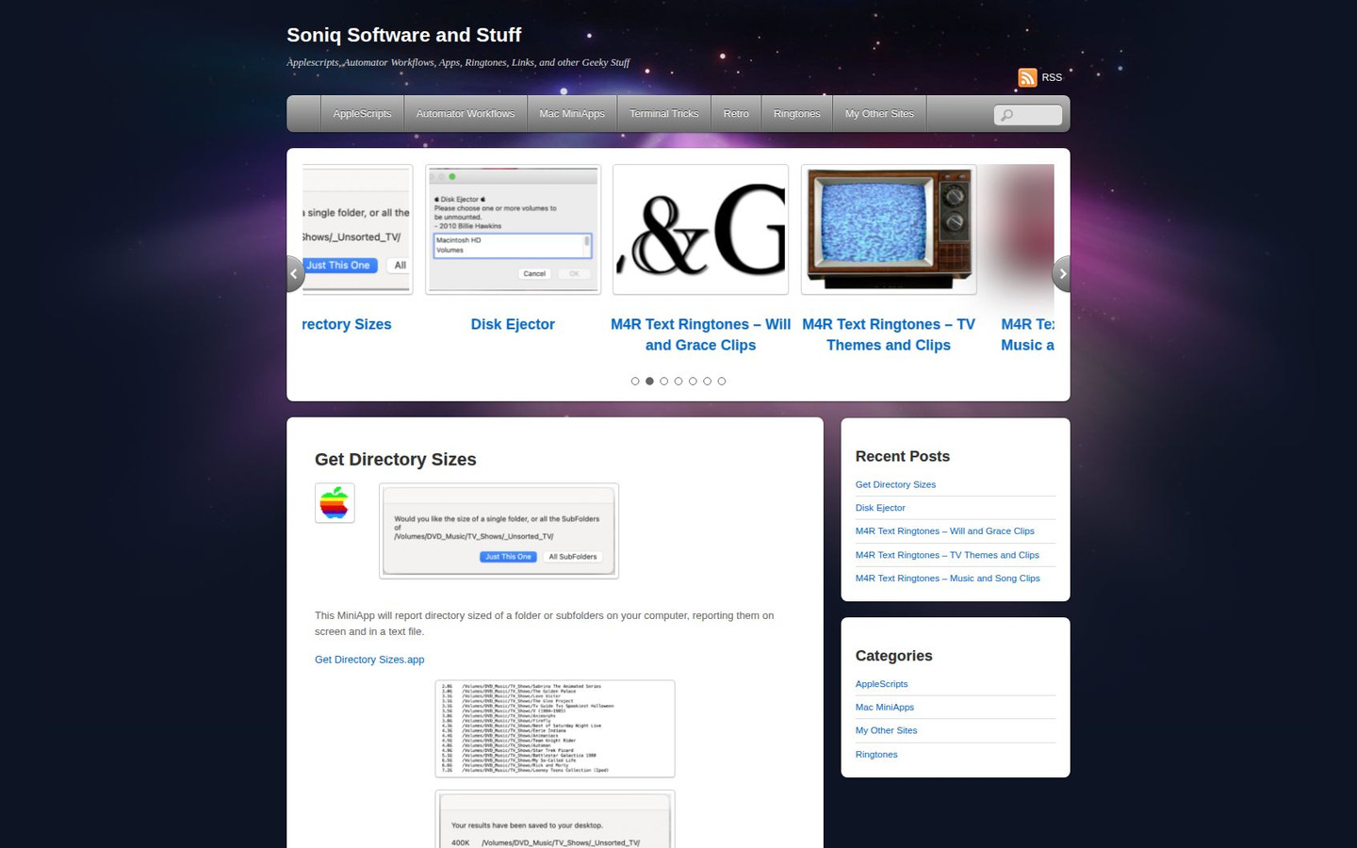Click M4R Text Ringtones TV Themes title
The height and width of the screenshot is (848, 1357).
click(x=889, y=334)
